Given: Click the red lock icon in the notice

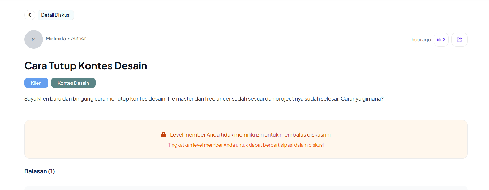Looking at the screenshot, I should pos(164,135).
